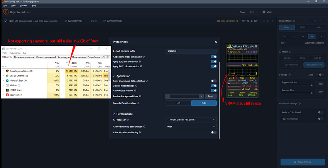Click info icon beside Allowed memory consumption

pyautogui.click(x=144, y=127)
